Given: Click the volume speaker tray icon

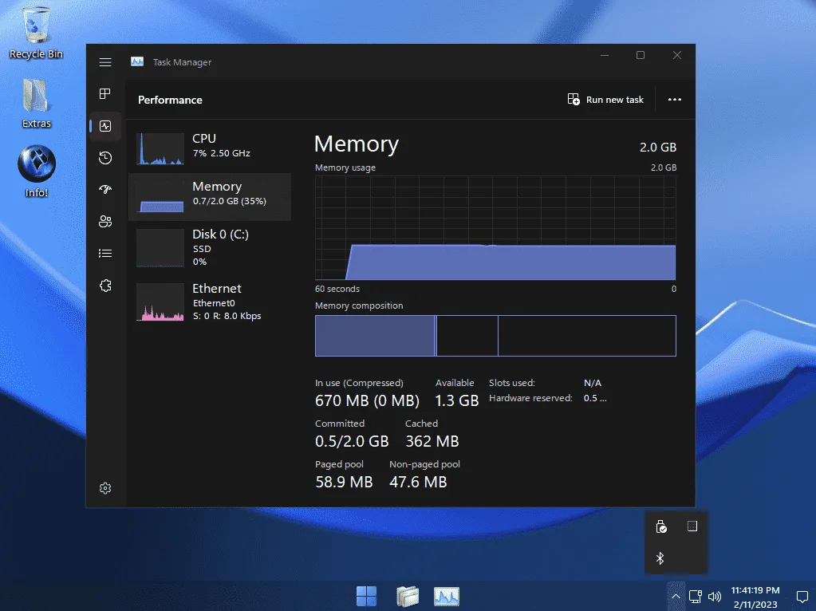Looking at the screenshot, I should coord(715,597).
